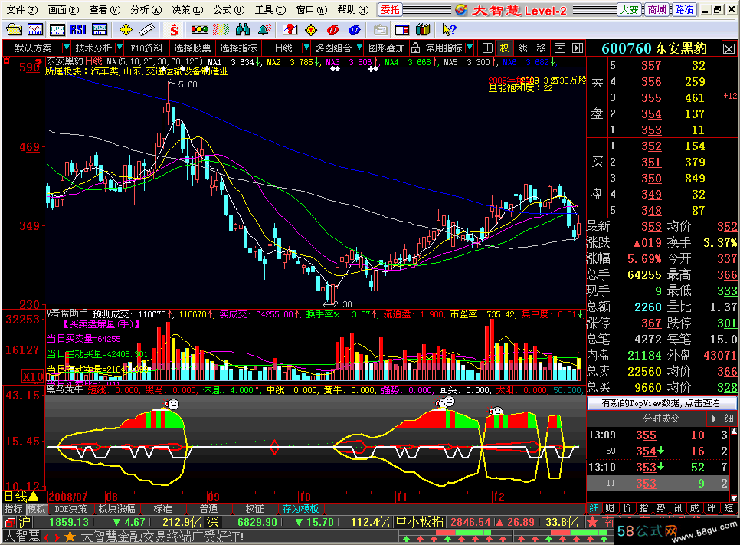Click the colored diagonal stripes icon
This screenshot has height=545, width=740.
(x=221, y=30)
